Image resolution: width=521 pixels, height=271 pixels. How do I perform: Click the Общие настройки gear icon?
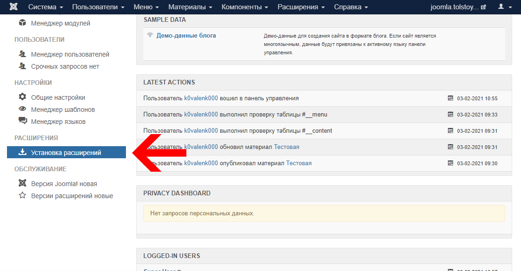(22, 97)
